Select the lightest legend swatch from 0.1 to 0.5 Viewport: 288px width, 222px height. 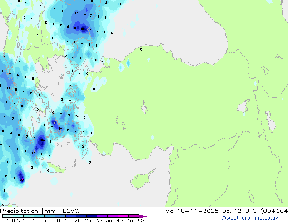pyautogui.click(x=8, y=216)
